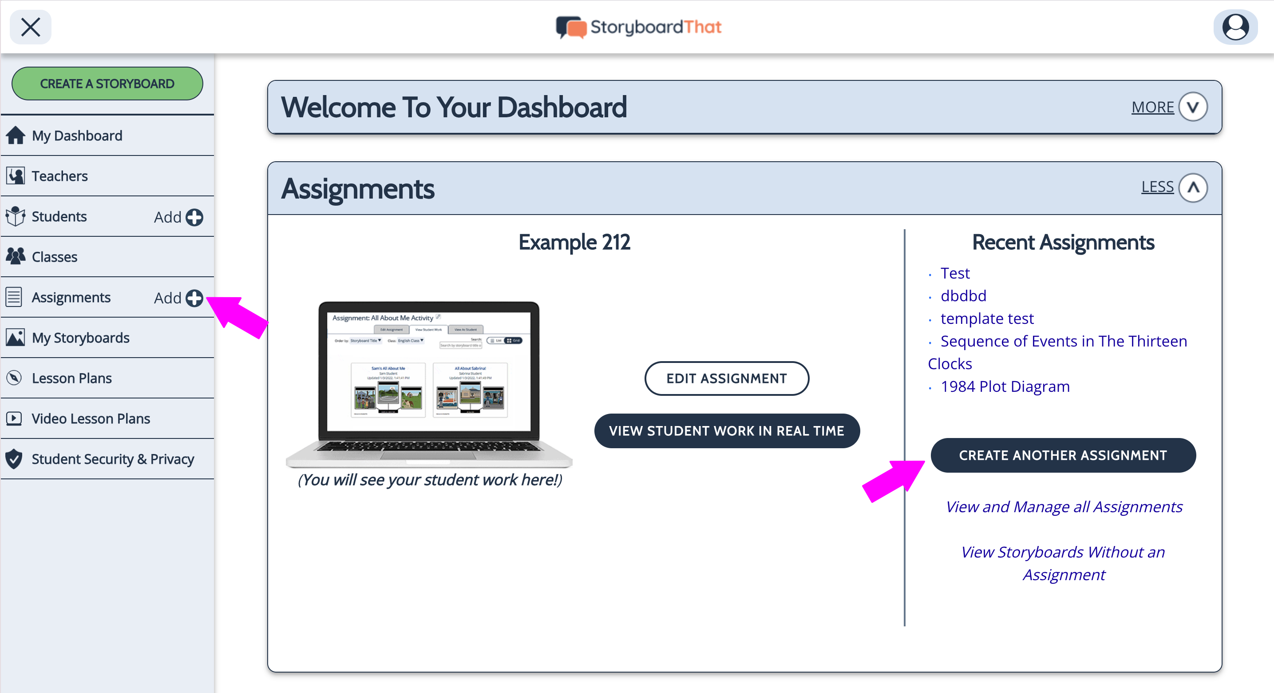
Task: Click the My Storyboards picture icon
Action: pyautogui.click(x=16, y=338)
